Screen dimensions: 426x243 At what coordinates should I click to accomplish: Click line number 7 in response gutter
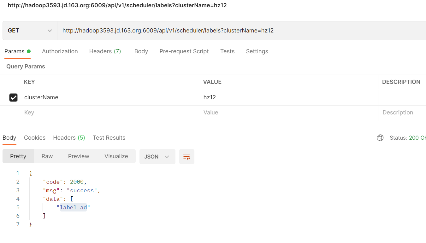pos(18,224)
